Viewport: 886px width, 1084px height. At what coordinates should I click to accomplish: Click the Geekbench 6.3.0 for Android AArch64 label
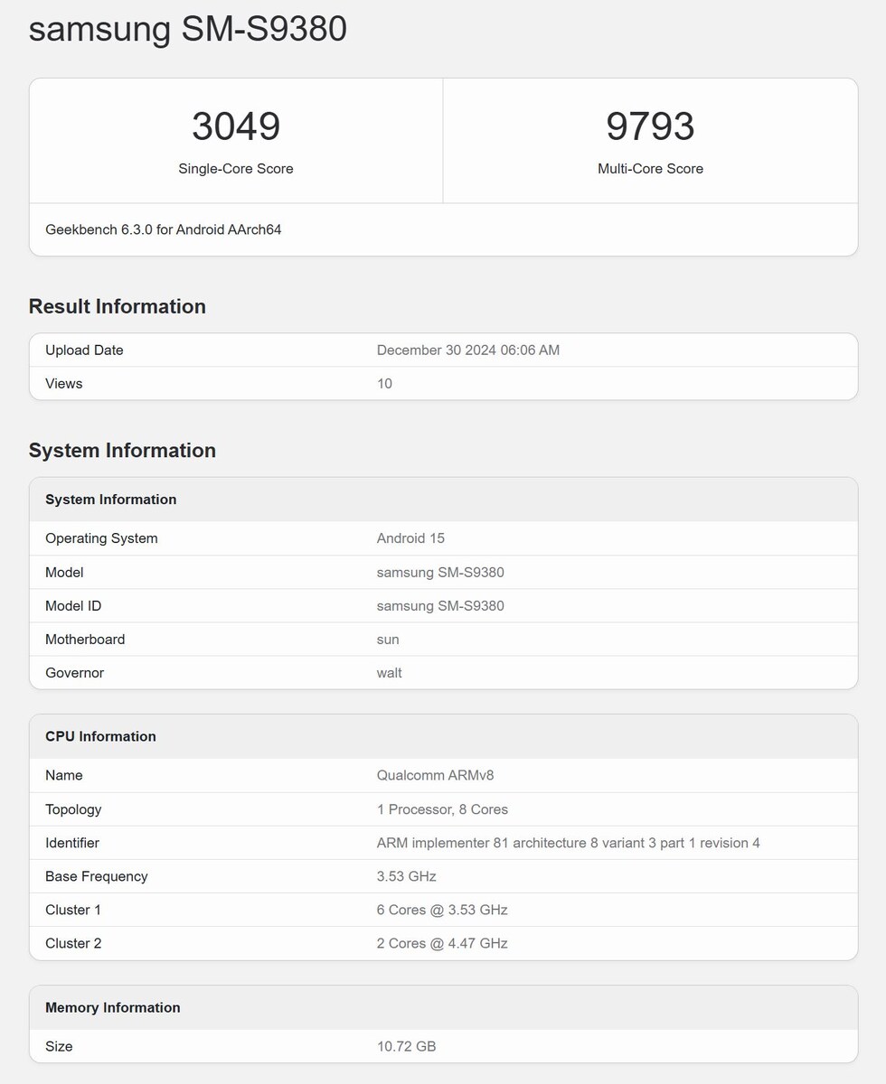(x=164, y=229)
